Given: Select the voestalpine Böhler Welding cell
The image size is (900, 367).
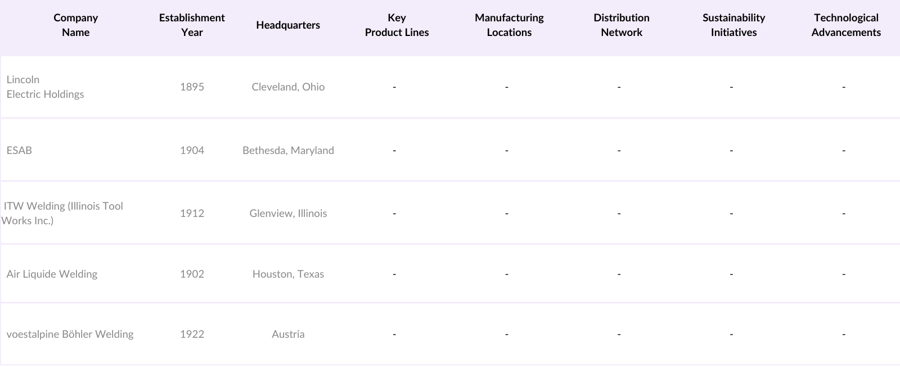Looking at the screenshot, I should tap(70, 334).
